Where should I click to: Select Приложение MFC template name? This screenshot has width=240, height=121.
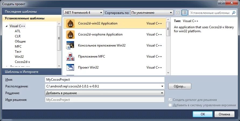92,56
